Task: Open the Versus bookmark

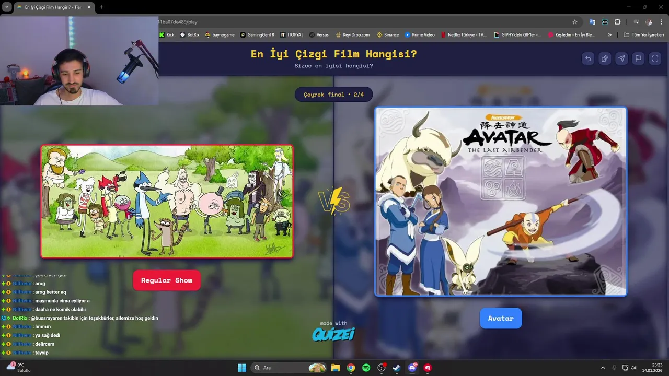Action: tap(319, 35)
